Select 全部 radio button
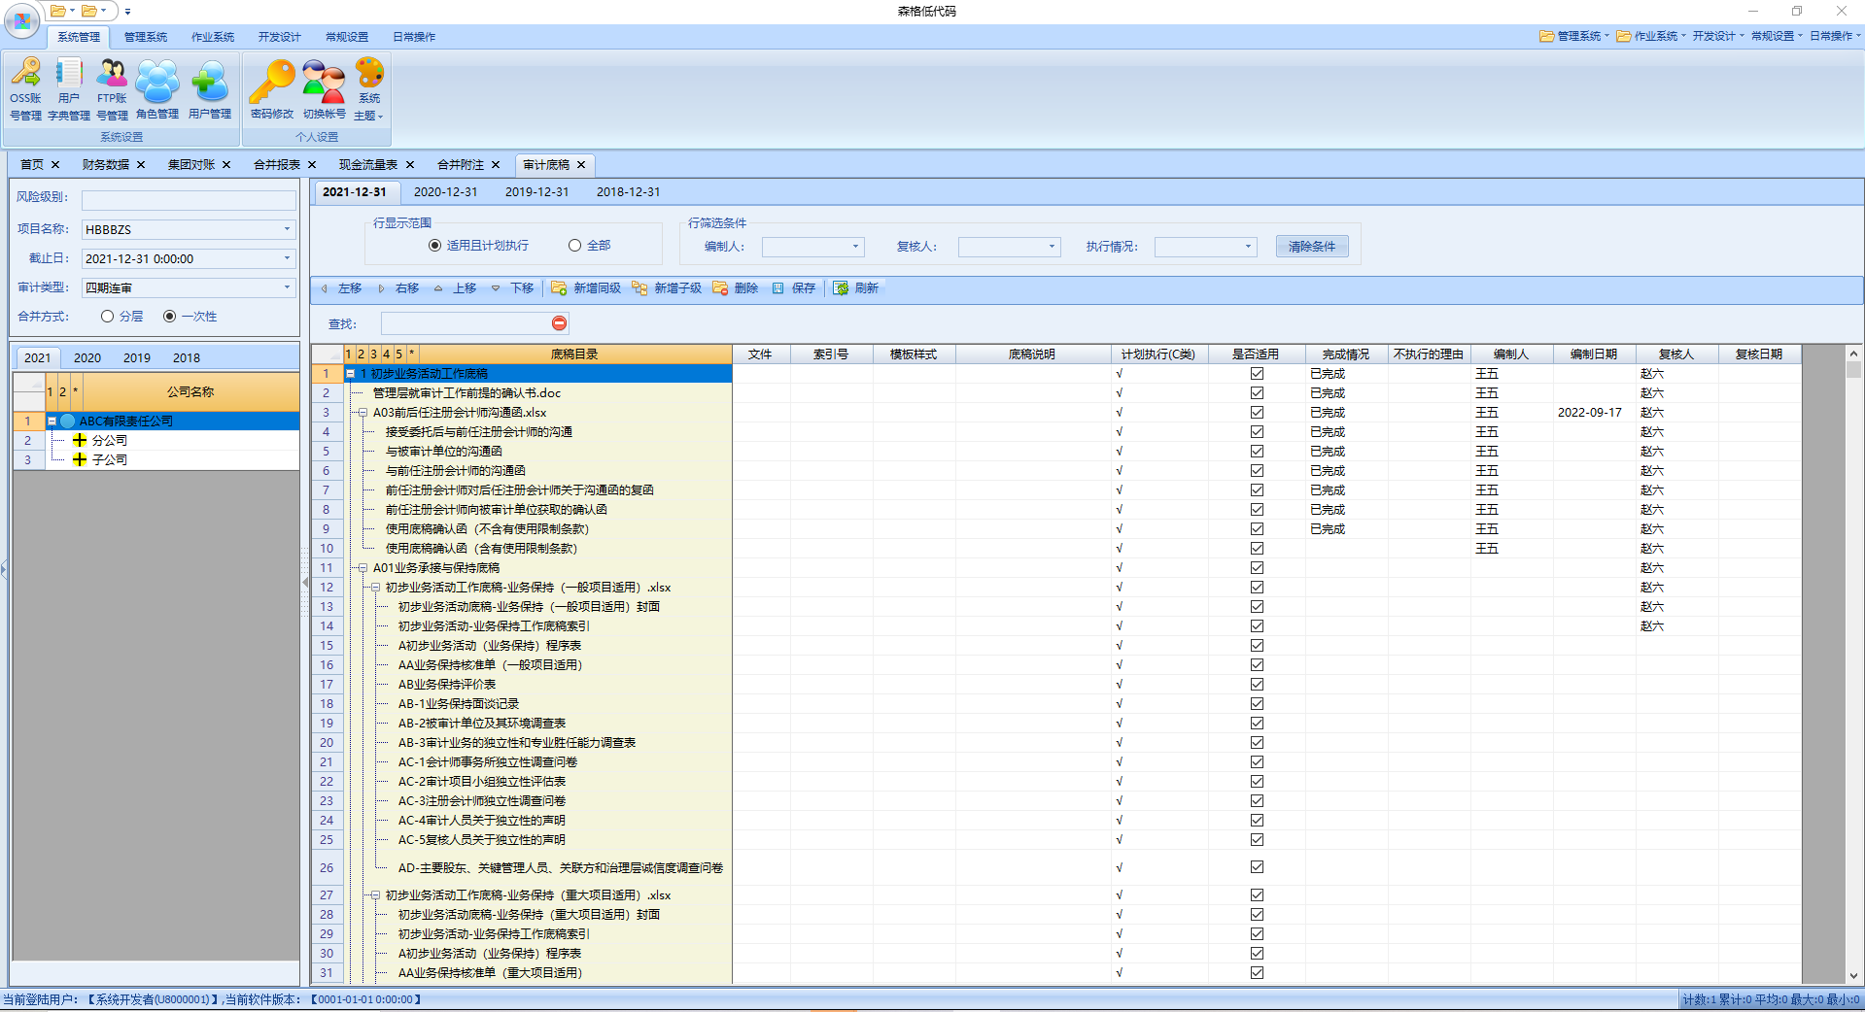The width and height of the screenshot is (1865, 1012). click(x=574, y=246)
